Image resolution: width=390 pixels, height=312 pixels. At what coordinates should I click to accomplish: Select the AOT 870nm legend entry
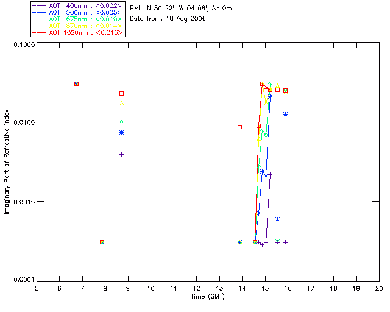pyautogui.click(x=77, y=26)
